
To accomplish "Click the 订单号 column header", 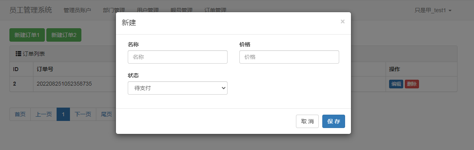I will coord(45,69).
